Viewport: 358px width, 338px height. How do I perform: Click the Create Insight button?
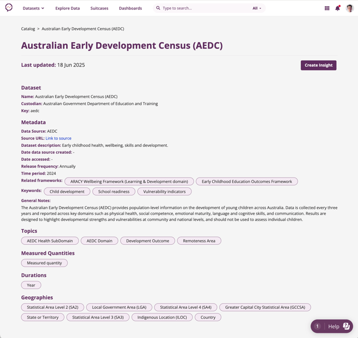tap(318, 65)
